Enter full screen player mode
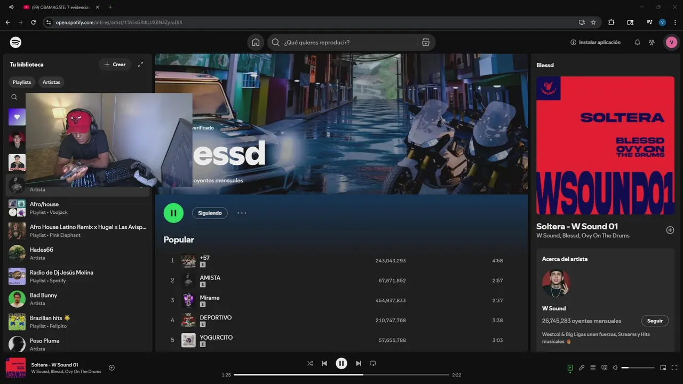The image size is (683, 384). pos(674,367)
